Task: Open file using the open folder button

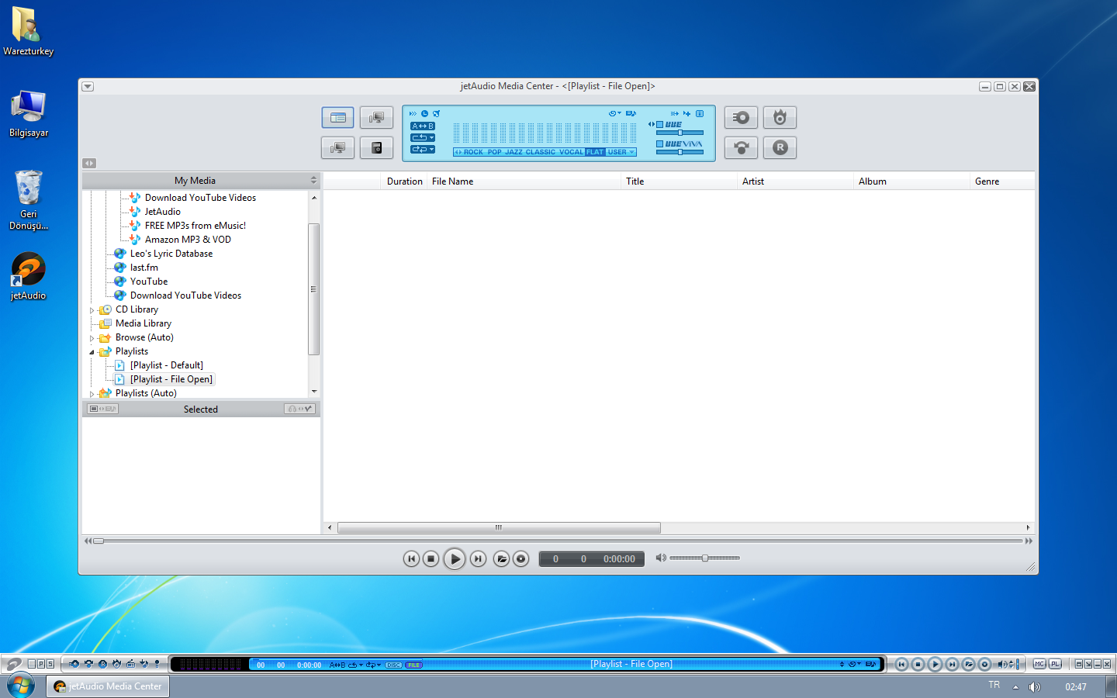Action: point(501,558)
